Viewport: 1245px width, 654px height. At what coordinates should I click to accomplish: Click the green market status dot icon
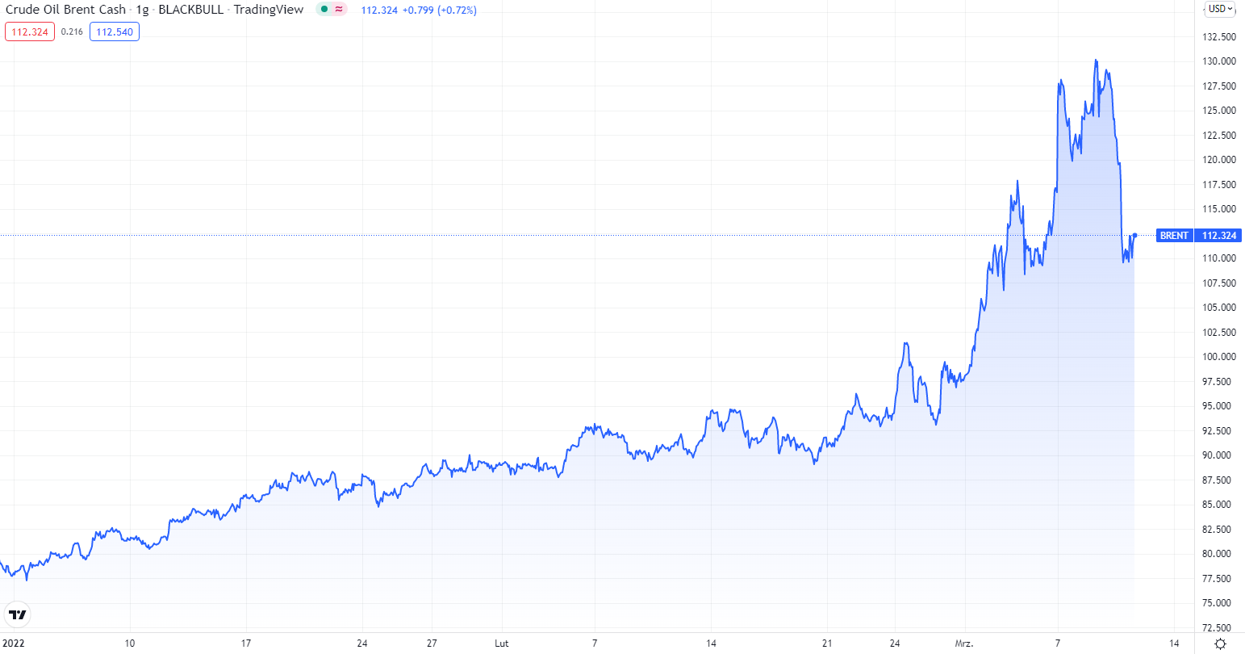point(324,10)
